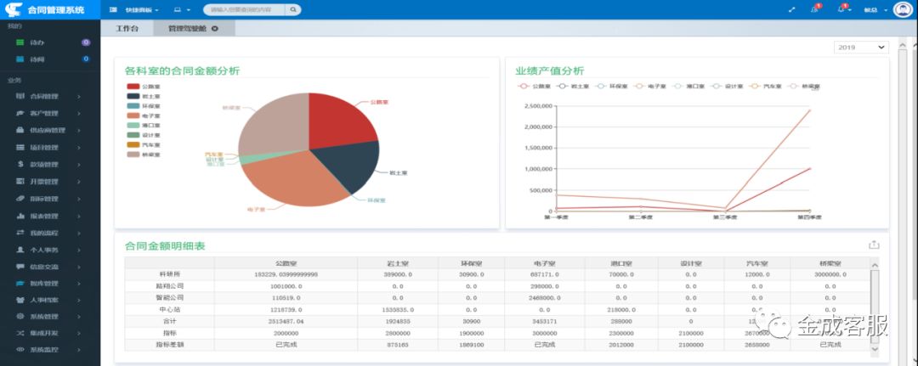This screenshot has width=918, height=366.
Task: Open the bell alerts icon in top bar
Action: (x=842, y=9)
